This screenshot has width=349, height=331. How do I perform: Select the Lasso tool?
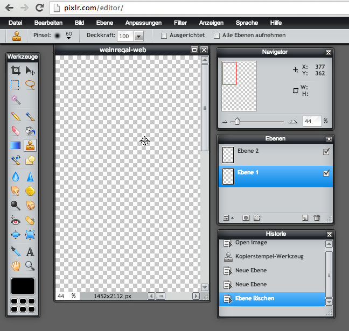pos(30,84)
